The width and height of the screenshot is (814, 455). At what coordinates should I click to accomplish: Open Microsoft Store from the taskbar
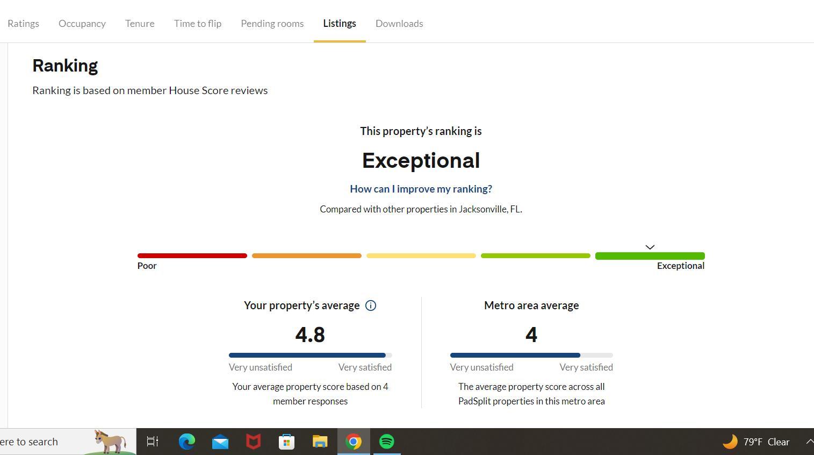pos(287,442)
